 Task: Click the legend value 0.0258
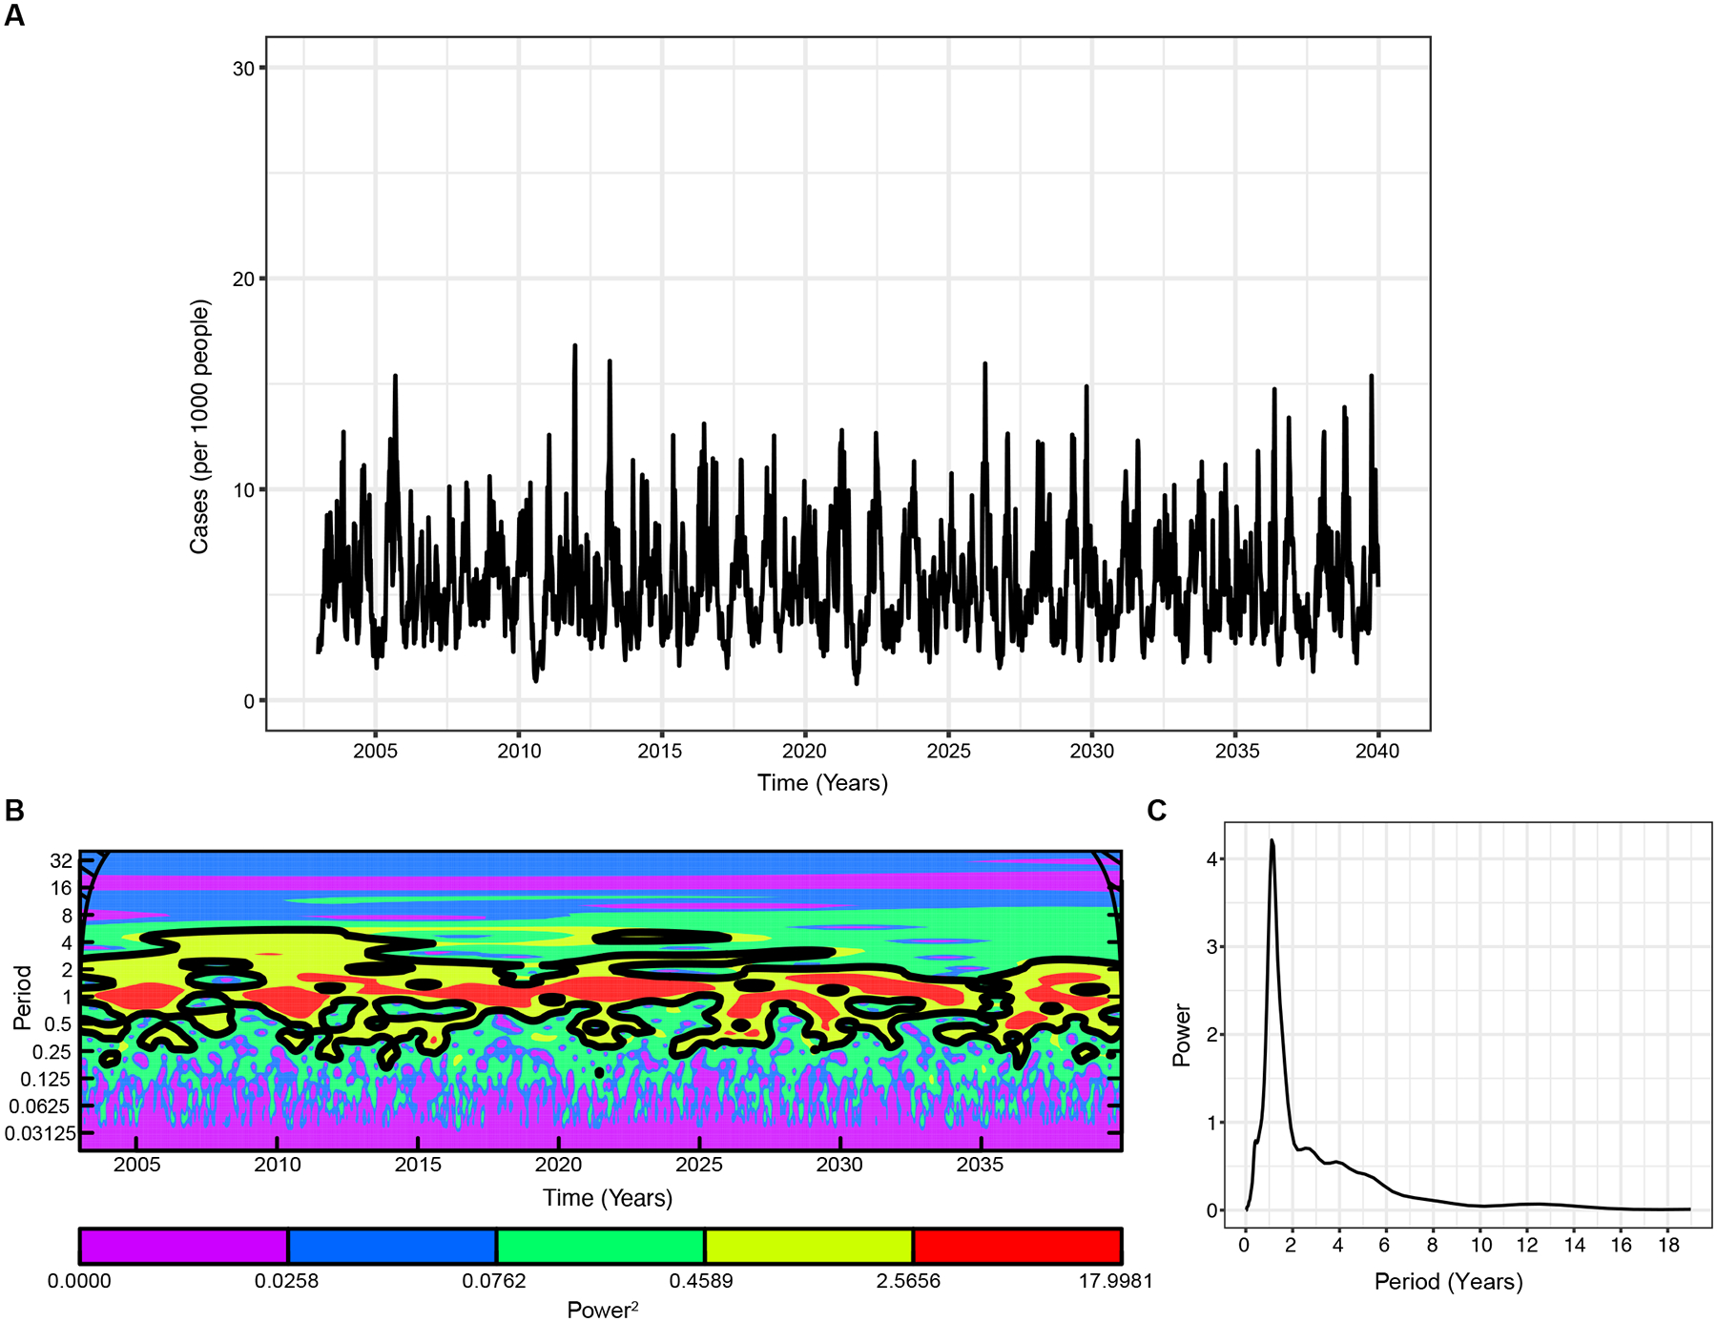pos(287,1281)
